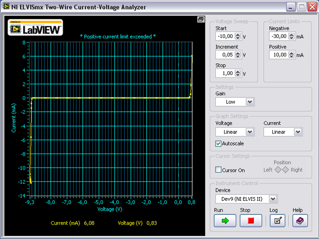The height and width of the screenshot is (239, 319).
Task: Click the -9,3 x-axis minimum value
Action: tap(30, 202)
